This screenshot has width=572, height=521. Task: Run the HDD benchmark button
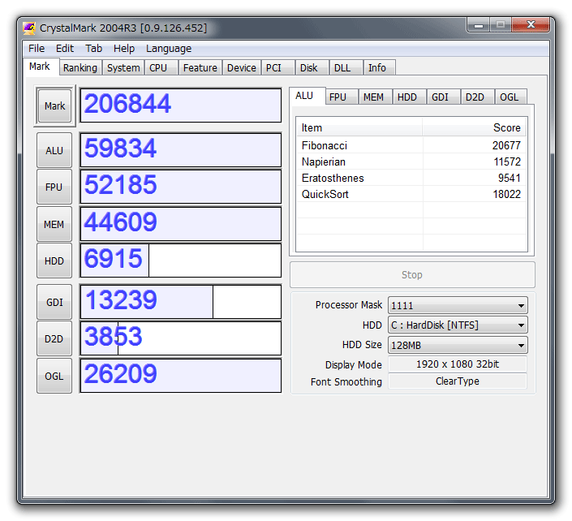(x=54, y=260)
